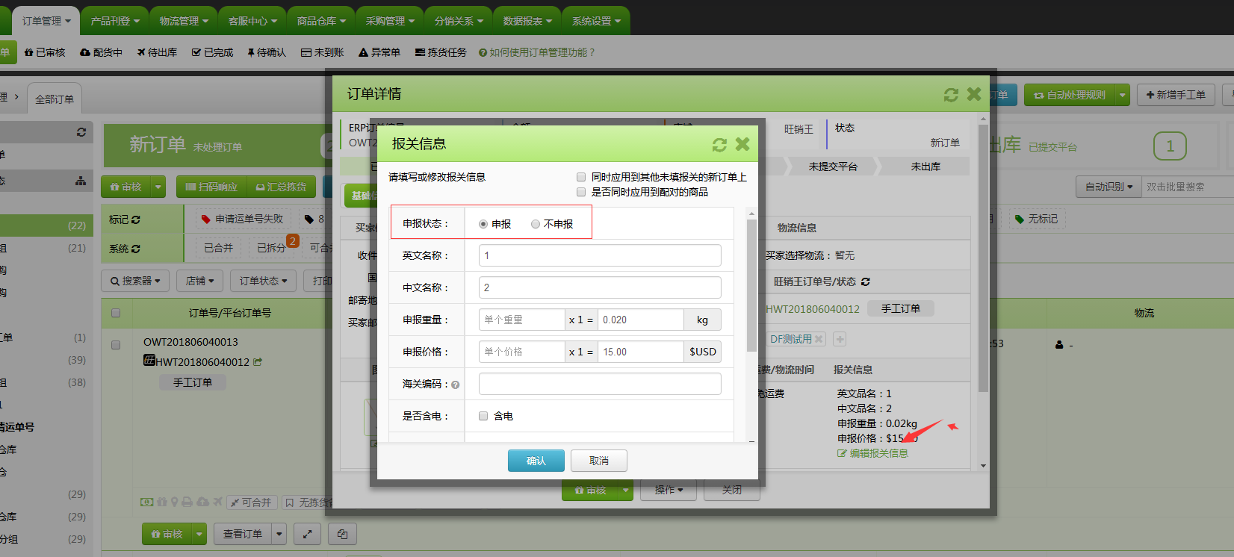This screenshot has height=557, width=1234.
Task: Check 是否同时应用到配对的商品
Action: [x=581, y=192]
